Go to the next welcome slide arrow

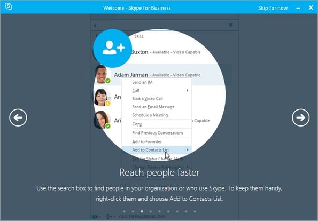[x=300, y=117]
